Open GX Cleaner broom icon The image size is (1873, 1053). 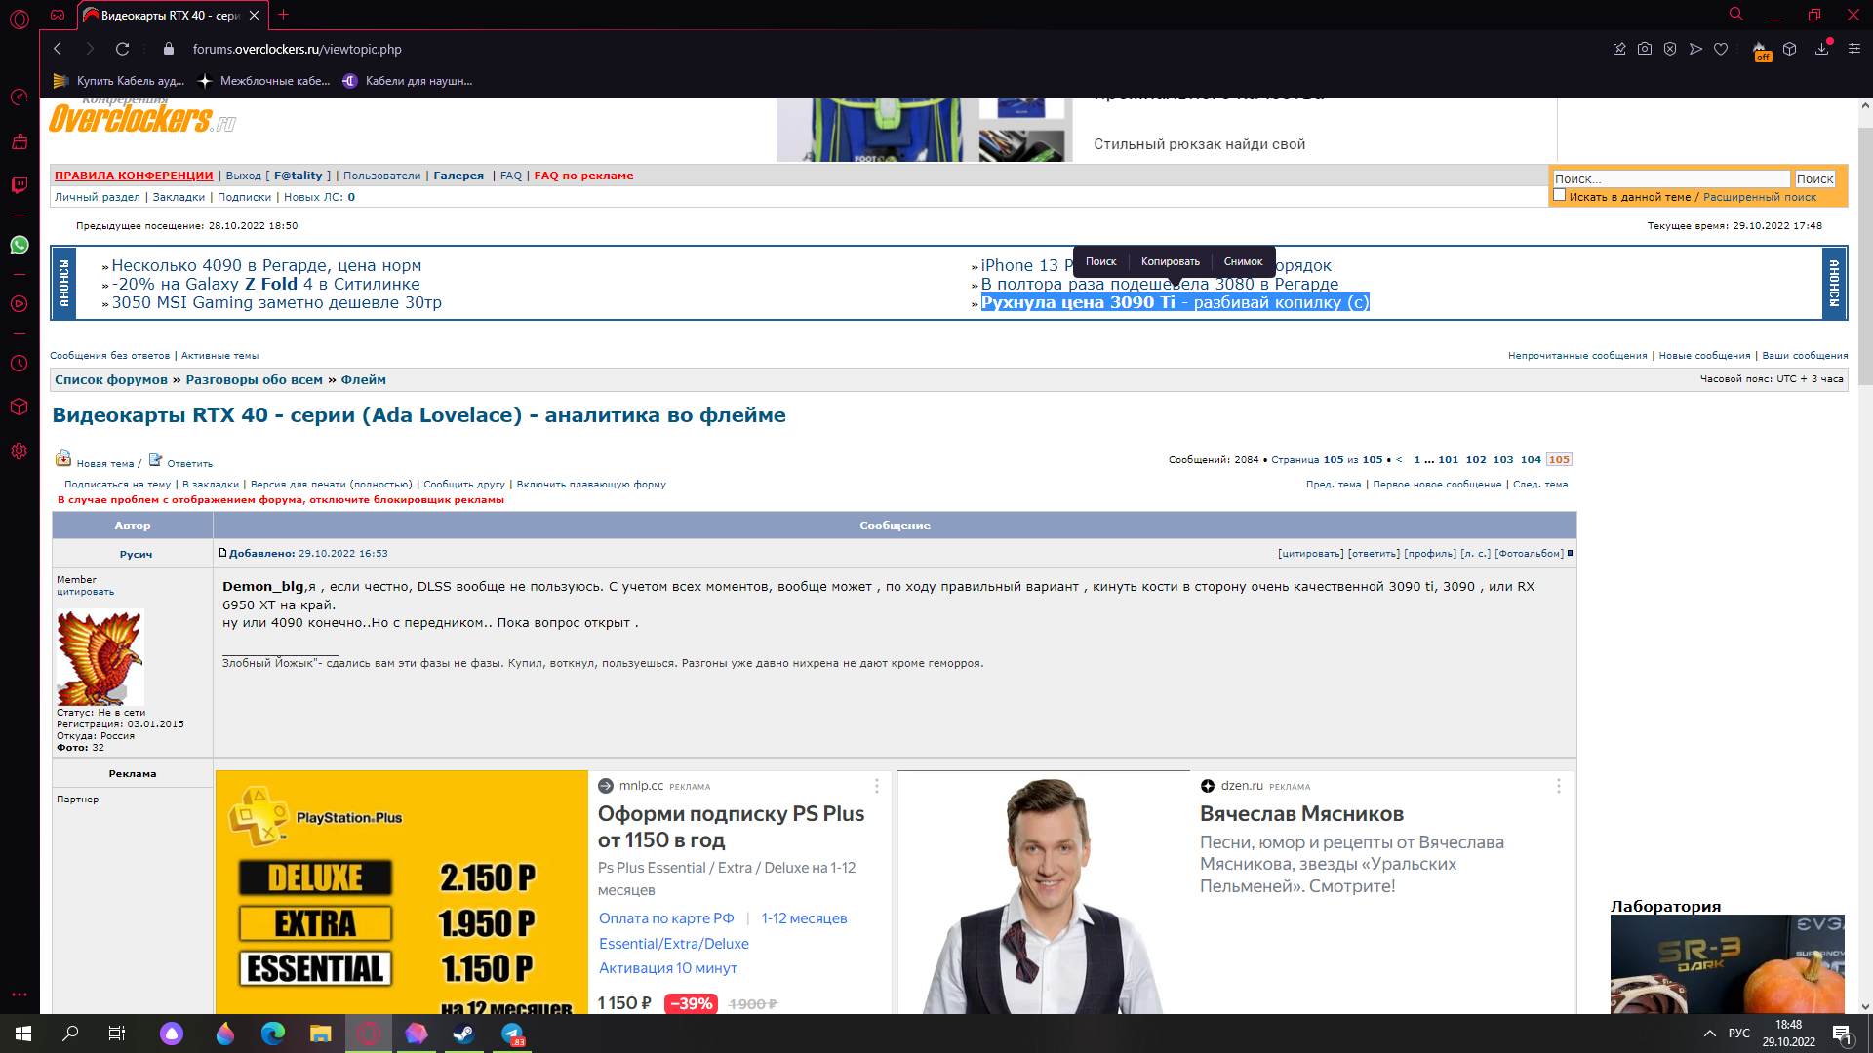pyautogui.click(x=20, y=142)
